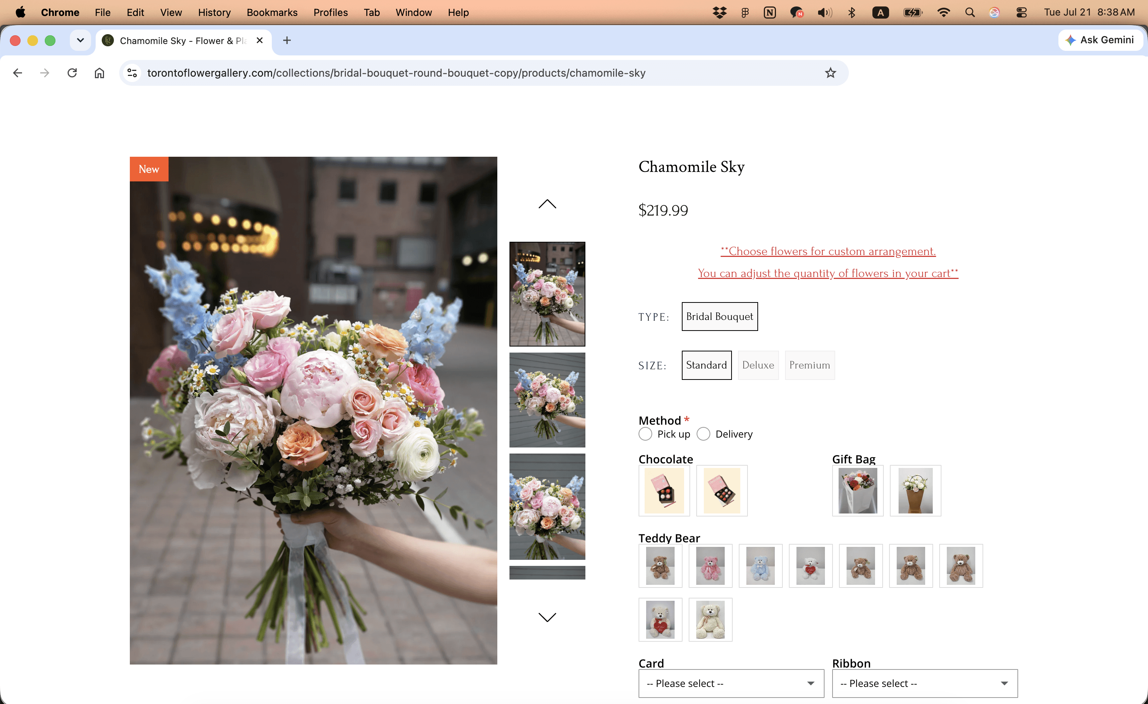Open the Notion menu bar icon
This screenshot has height=704, width=1148.
tap(770, 13)
